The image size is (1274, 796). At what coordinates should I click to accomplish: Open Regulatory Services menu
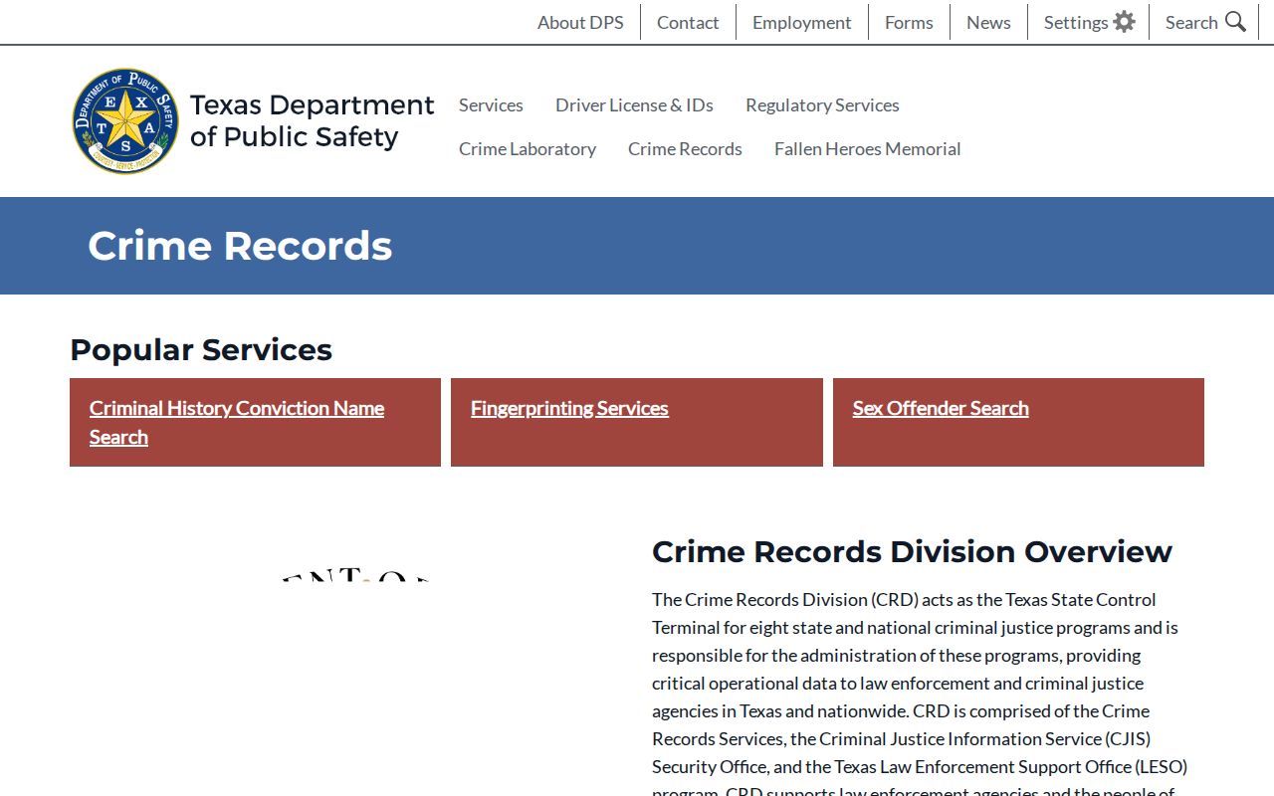(822, 104)
